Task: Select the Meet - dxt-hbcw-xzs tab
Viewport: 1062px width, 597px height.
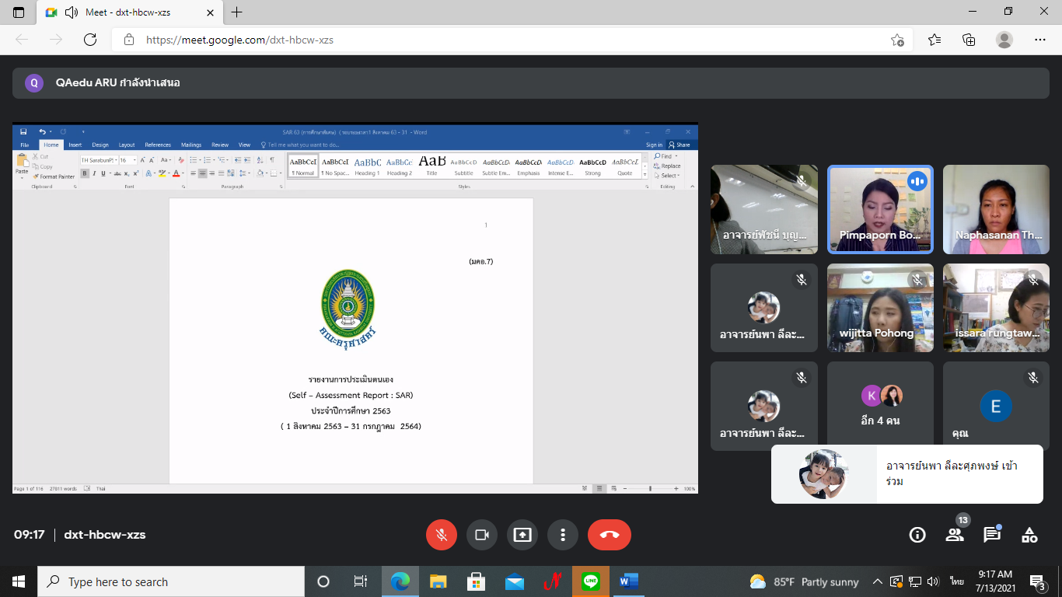Action: (130, 12)
